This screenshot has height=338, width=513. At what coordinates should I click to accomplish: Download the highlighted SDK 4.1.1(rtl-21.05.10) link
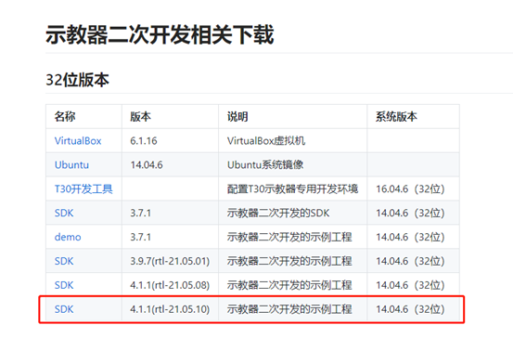[64, 309]
